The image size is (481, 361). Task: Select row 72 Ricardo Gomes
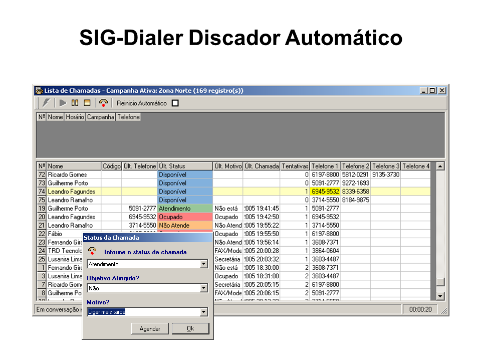click(233, 174)
